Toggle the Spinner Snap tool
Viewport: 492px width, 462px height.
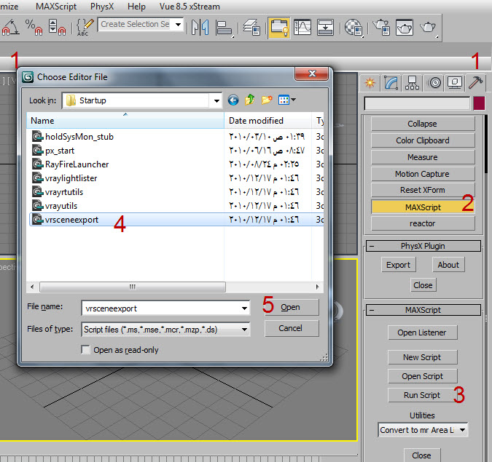coord(57,27)
